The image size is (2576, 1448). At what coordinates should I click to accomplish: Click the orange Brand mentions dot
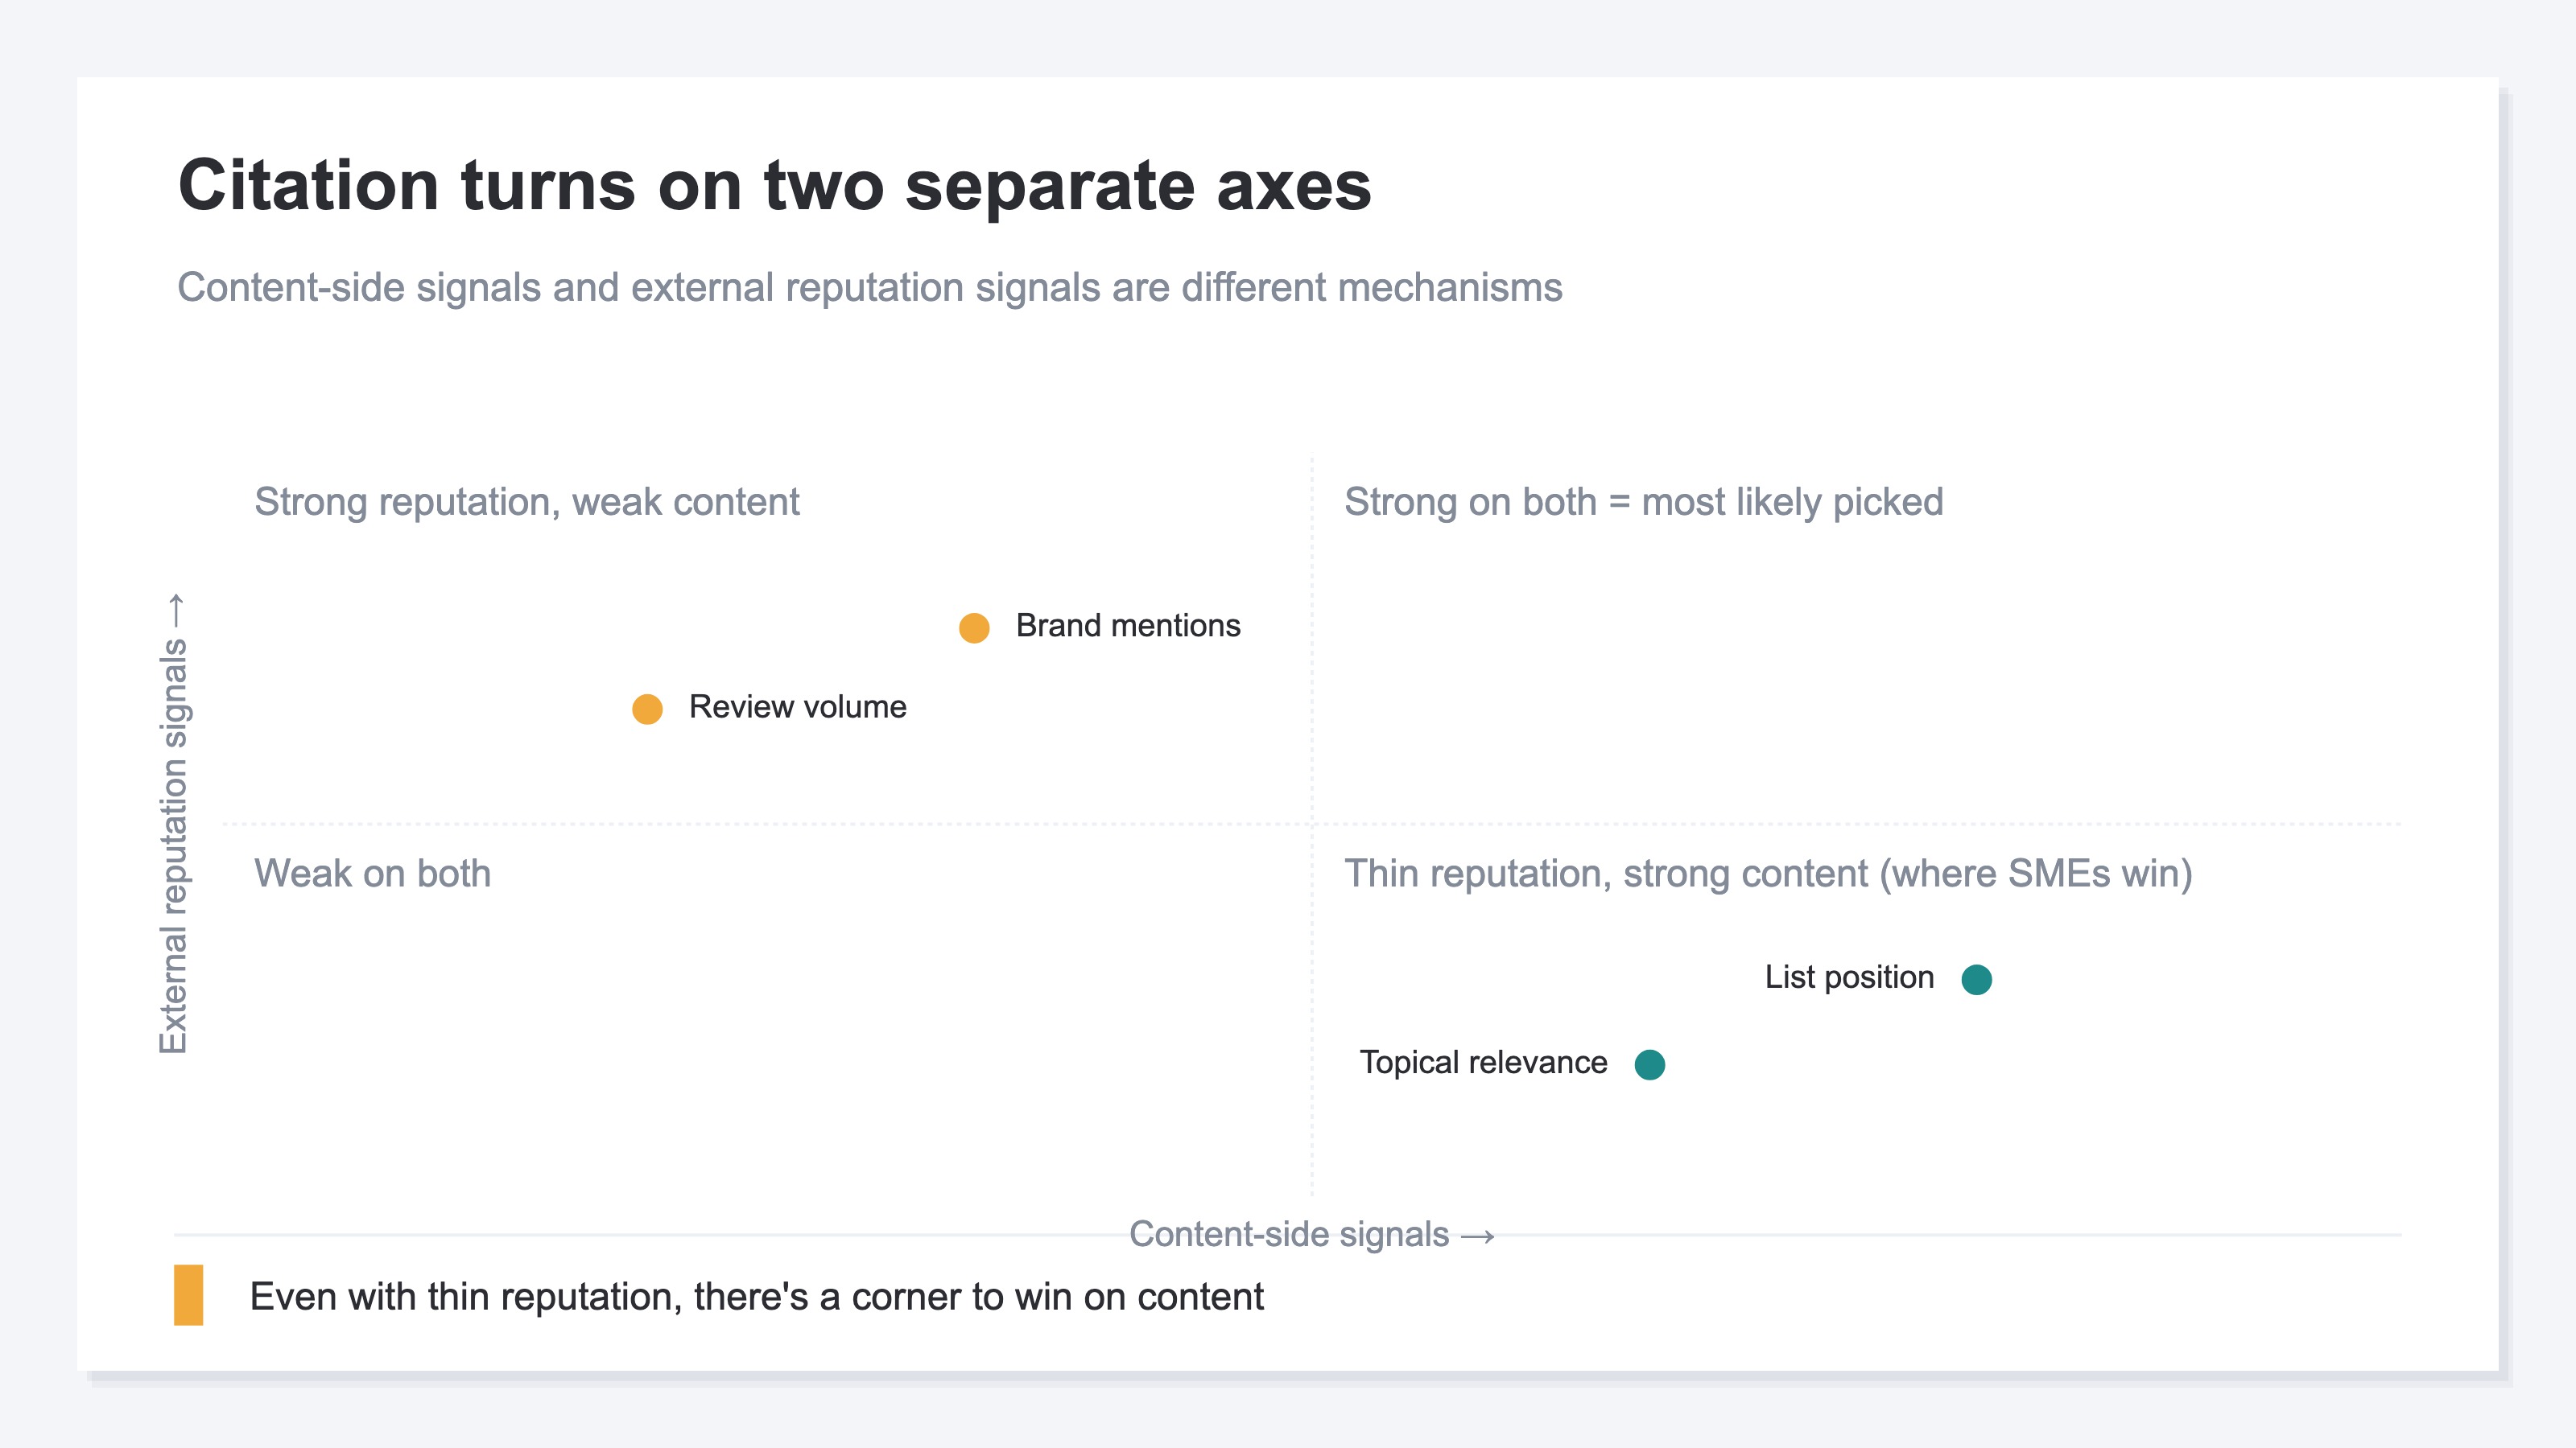point(974,627)
